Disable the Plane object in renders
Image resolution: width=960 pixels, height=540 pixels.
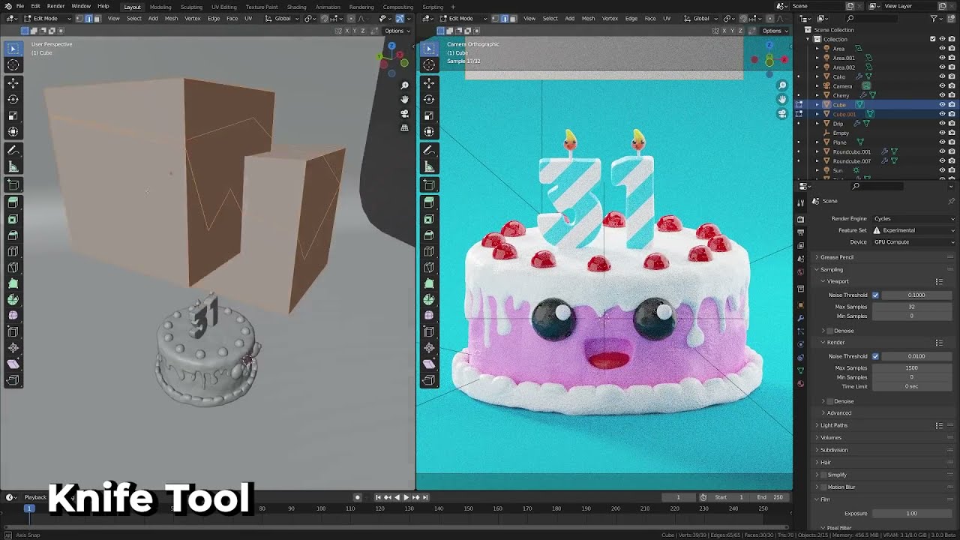(952, 142)
